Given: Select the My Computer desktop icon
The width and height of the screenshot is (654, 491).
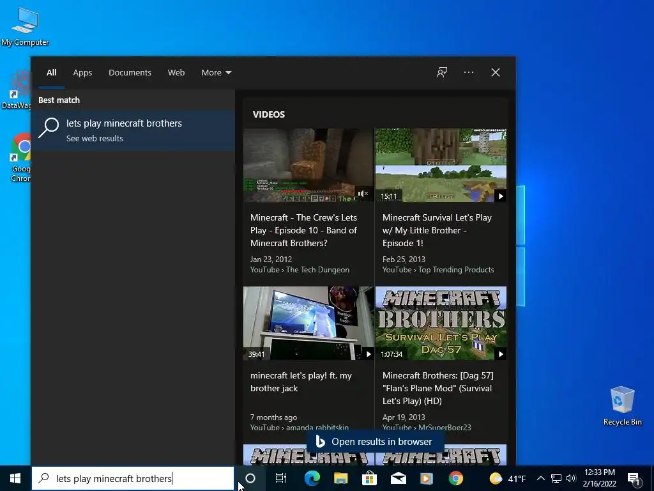Looking at the screenshot, I should click(x=25, y=27).
